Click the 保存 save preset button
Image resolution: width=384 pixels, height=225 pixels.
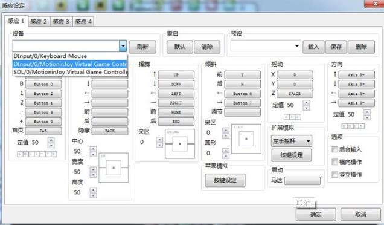(336, 47)
